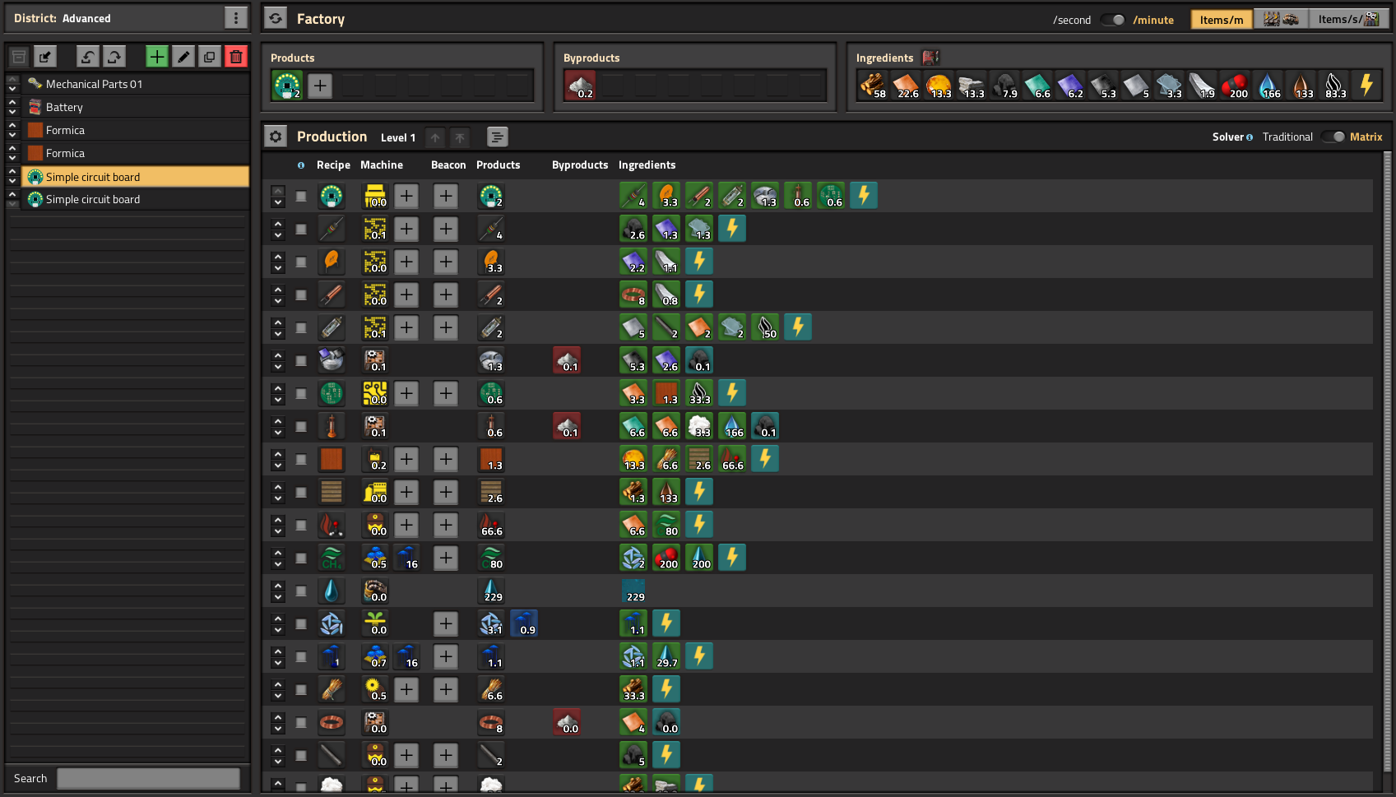Switch to the belts view tab
1396x797 pixels.
pos(1281,20)
